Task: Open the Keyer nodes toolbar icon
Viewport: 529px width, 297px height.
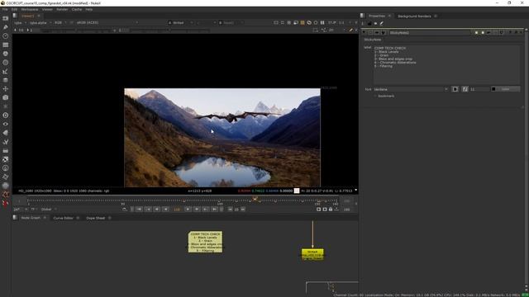Action: (x=6, y=72)
